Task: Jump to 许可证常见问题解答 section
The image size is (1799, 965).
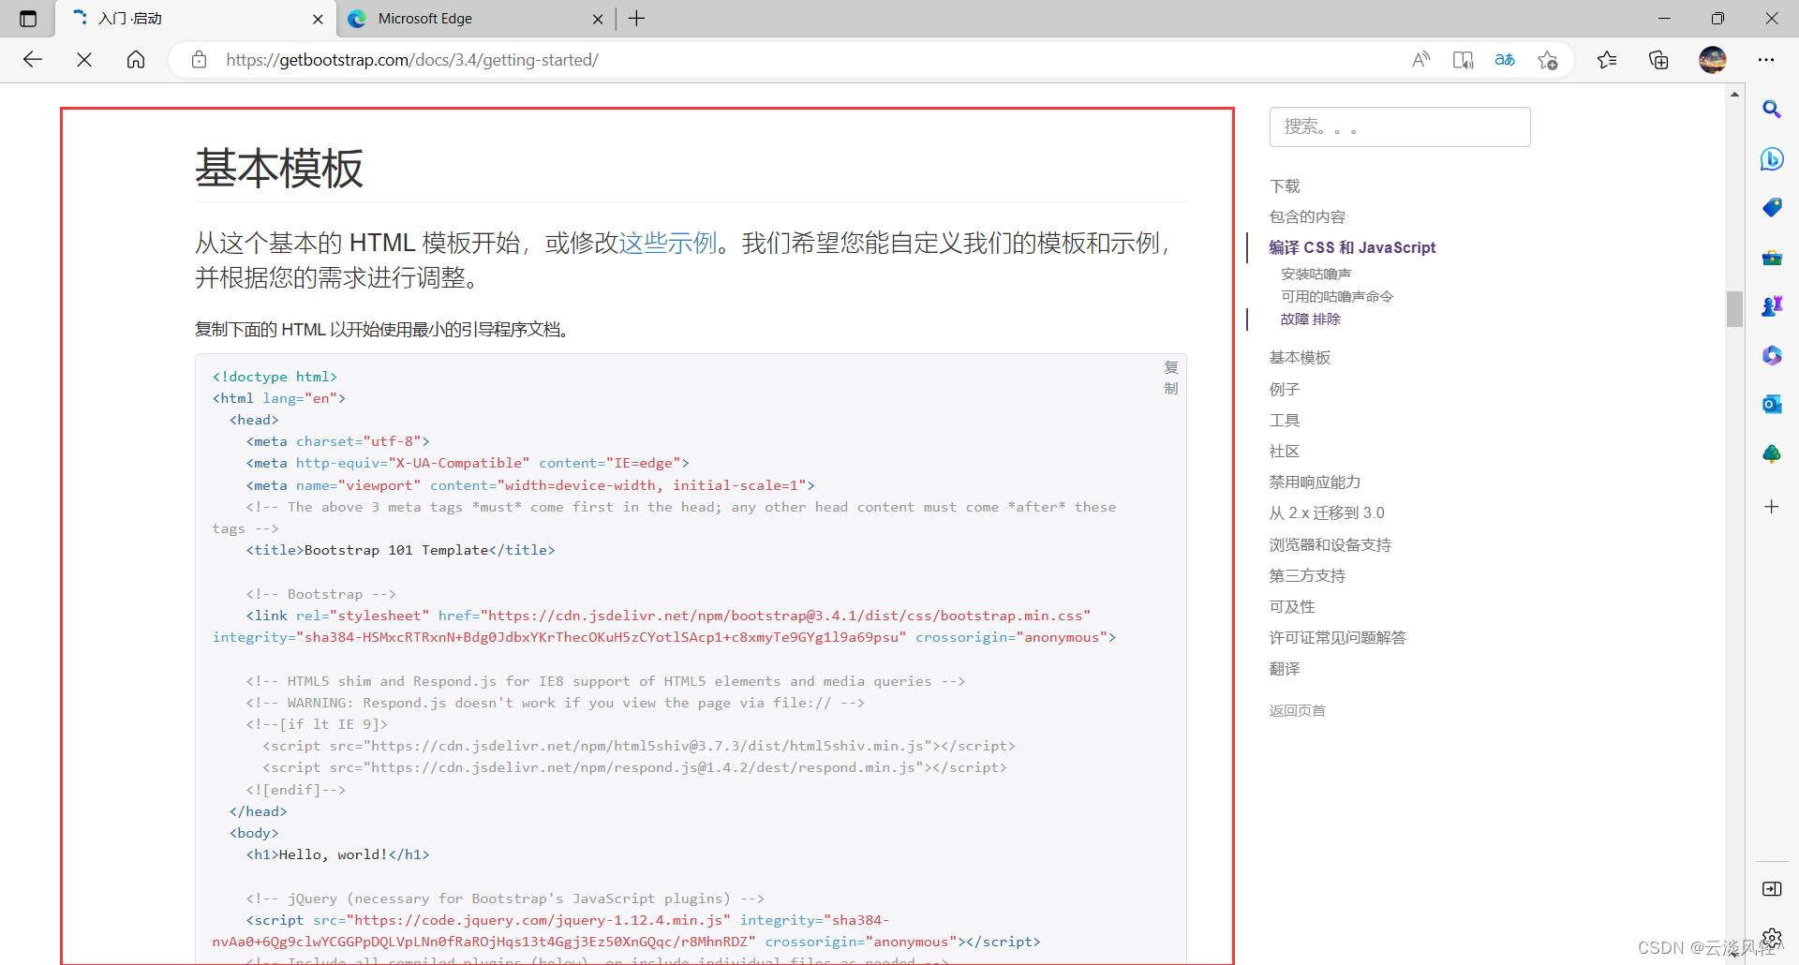Action: click(1338, 638)
